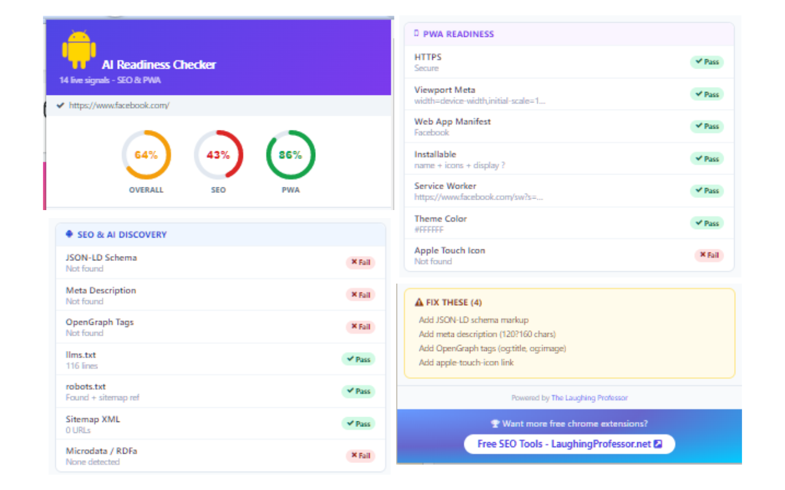The height and width of the screenshot is (490, 785).
Task: Click the checkmark icon beside facebook URL
Action: click(x=60, y=105)
